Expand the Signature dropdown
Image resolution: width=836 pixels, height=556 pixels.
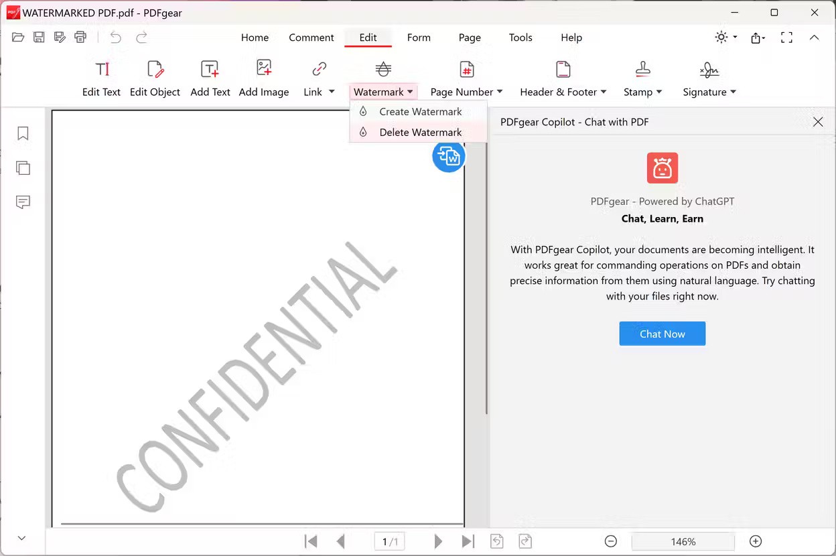click(x=709, y=92)
